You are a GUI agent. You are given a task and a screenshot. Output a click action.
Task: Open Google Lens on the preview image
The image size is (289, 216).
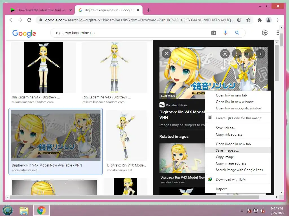[x=225, y=54]
